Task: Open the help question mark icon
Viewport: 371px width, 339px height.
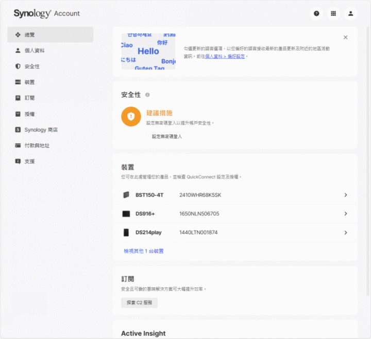Action: [x=316, y=13]
